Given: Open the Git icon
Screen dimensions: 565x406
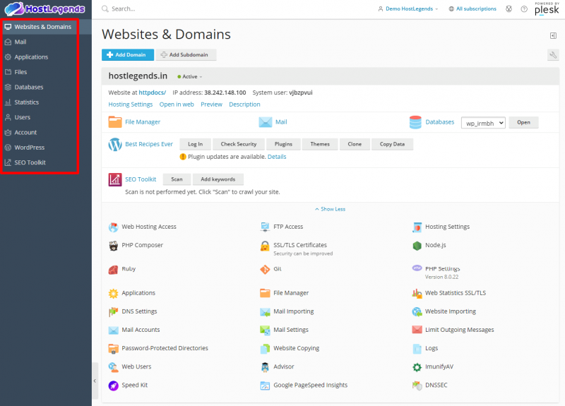Looking at the screenshot, I should tap(266, 270).
